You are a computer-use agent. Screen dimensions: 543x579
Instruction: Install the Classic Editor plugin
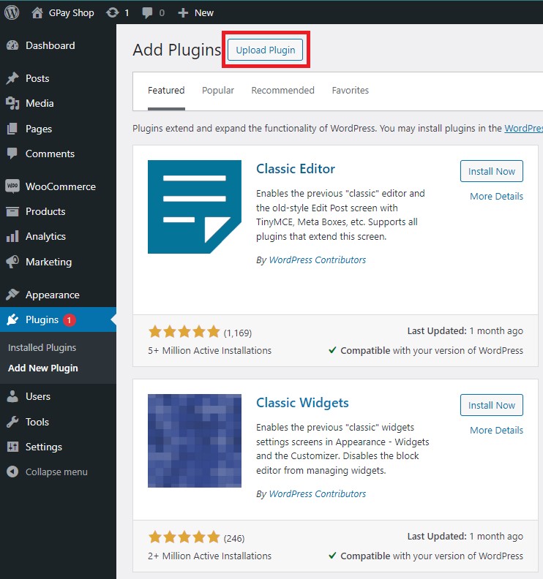[491, 171]
